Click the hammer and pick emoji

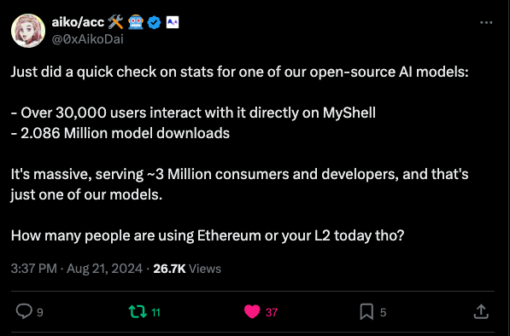(x=115, y=22)
